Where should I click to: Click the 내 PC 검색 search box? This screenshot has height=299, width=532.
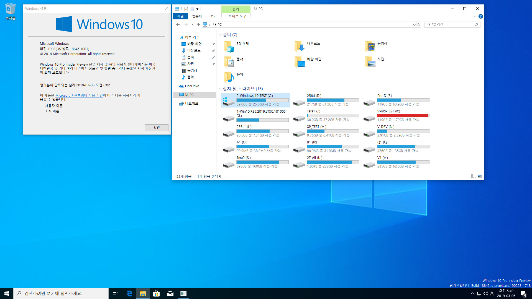[452, 25]
